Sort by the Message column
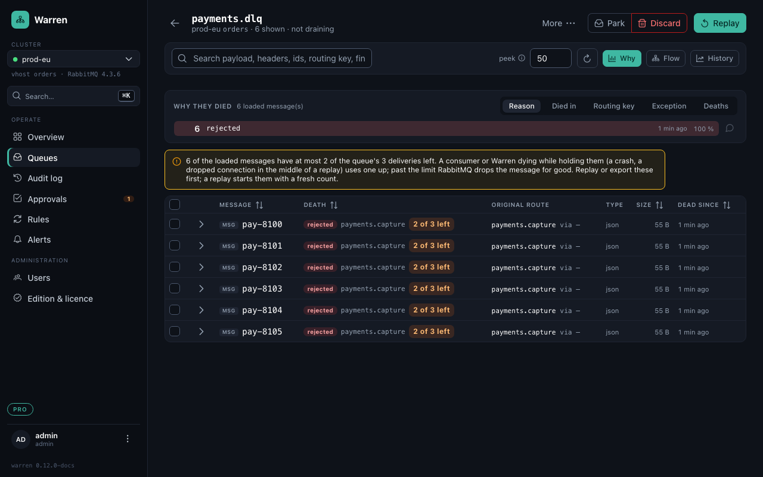The image size is (763, 477). [x=241, y=205]
